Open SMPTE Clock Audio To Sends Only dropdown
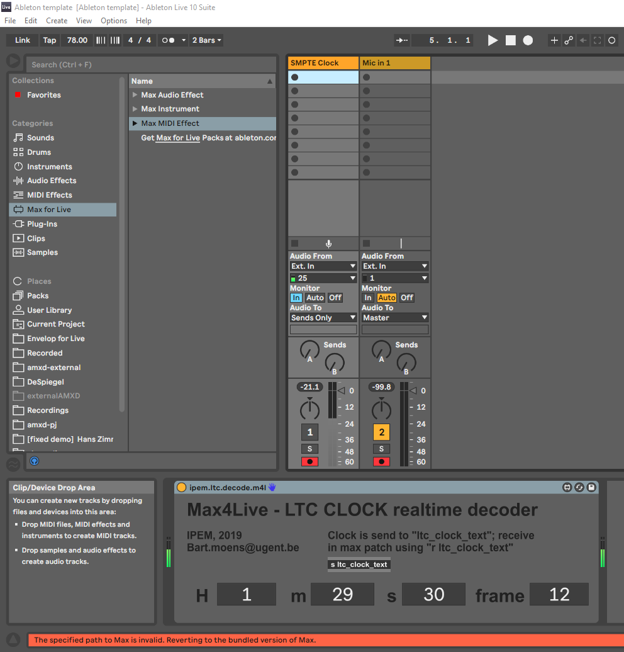This screenshot has height=652, width=624. tap(323, 318)
